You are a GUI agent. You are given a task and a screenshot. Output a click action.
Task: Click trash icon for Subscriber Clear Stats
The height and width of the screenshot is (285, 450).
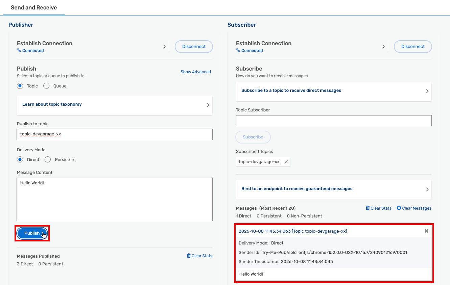pyautogui.click(x=368, y=208)
